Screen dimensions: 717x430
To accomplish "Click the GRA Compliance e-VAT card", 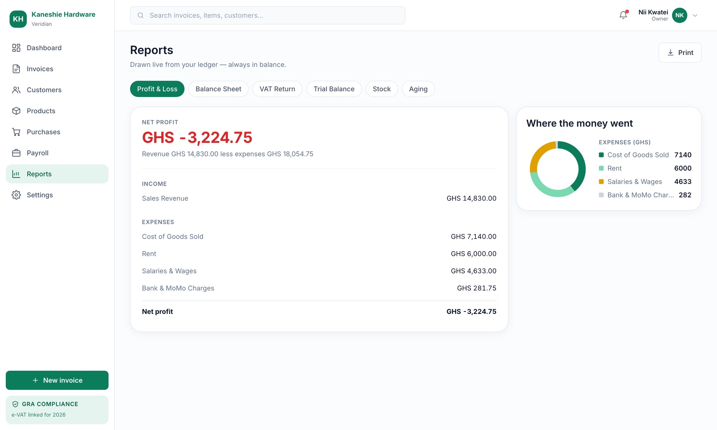I will (x=57, y=410).
